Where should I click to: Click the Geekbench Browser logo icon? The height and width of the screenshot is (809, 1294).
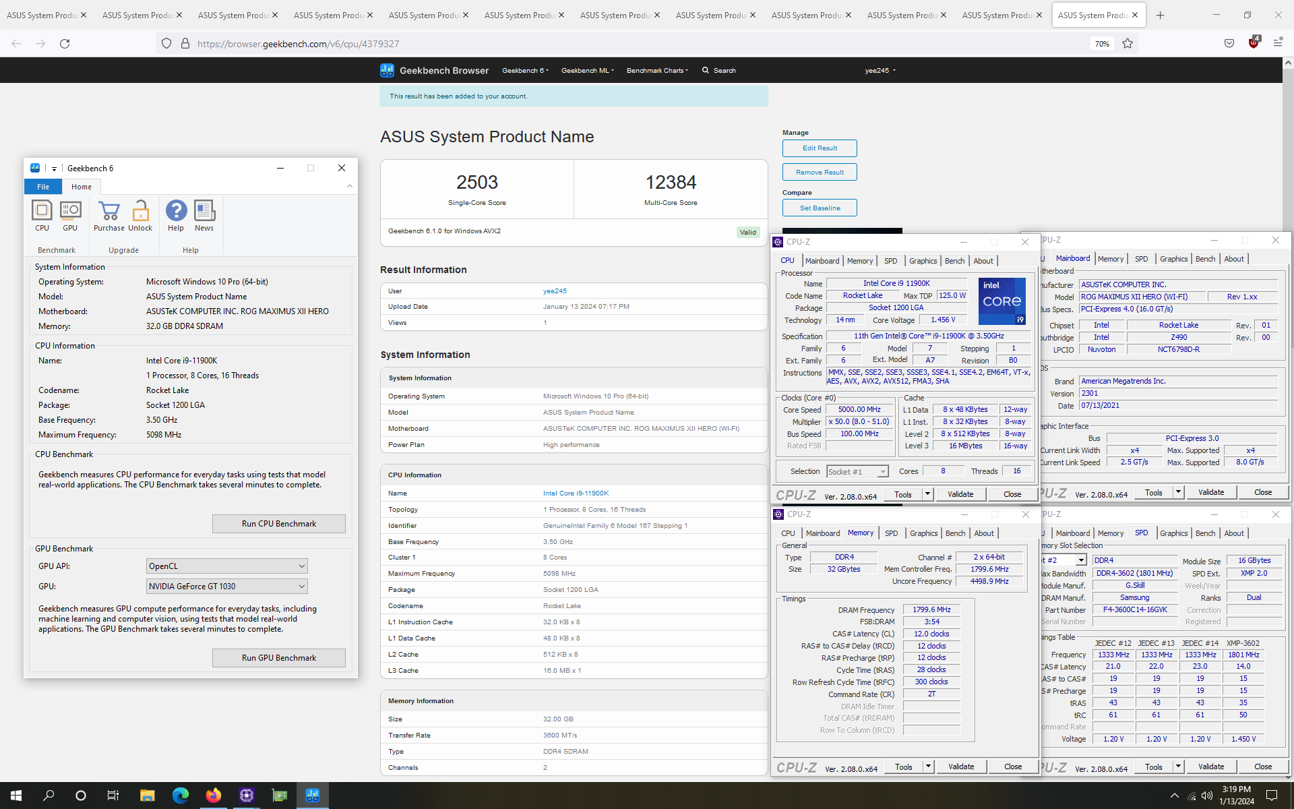point(387,70)
